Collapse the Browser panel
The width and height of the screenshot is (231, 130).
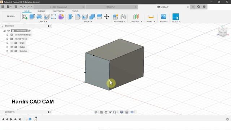(3, 26)
